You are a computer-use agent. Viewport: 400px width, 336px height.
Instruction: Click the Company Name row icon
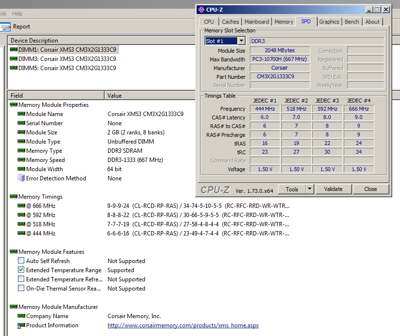(x=21, y=316)
